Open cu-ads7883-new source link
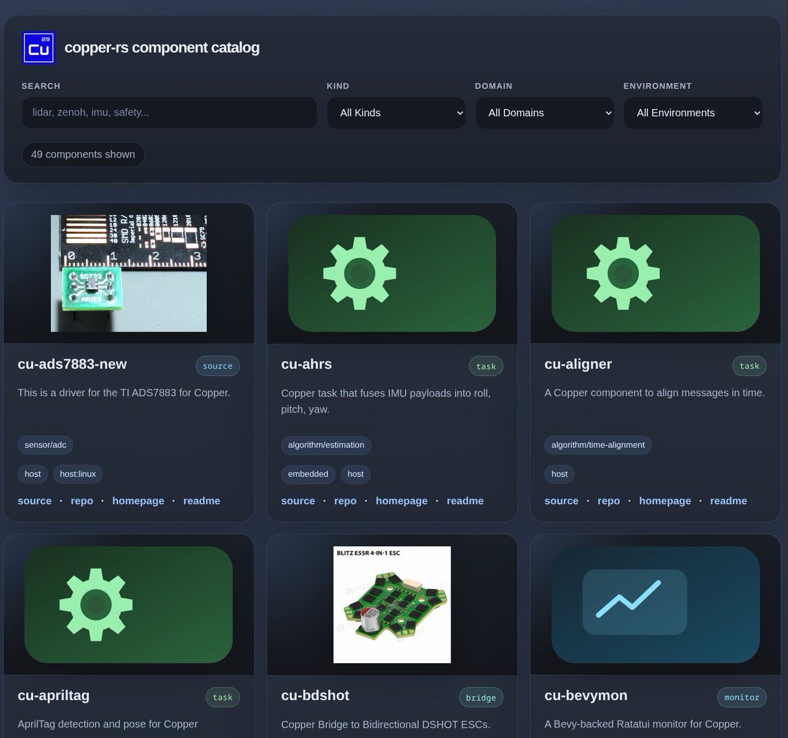The image size is (788, 738). click(x=35, y=501)
